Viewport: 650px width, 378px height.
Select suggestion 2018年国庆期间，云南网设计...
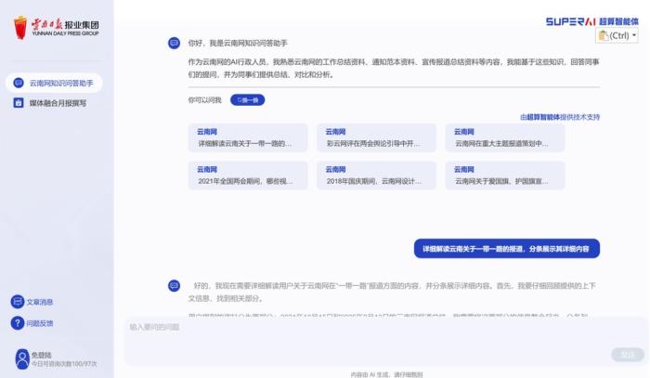(376, 176)
